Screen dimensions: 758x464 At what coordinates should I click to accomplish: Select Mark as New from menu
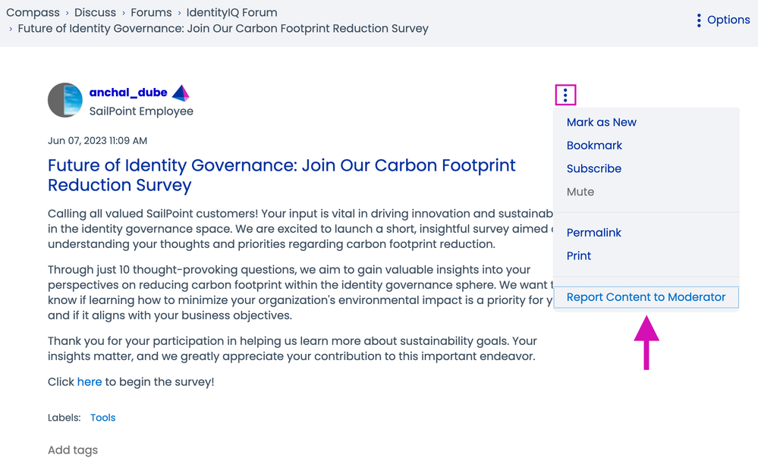(x=601, y=122)
